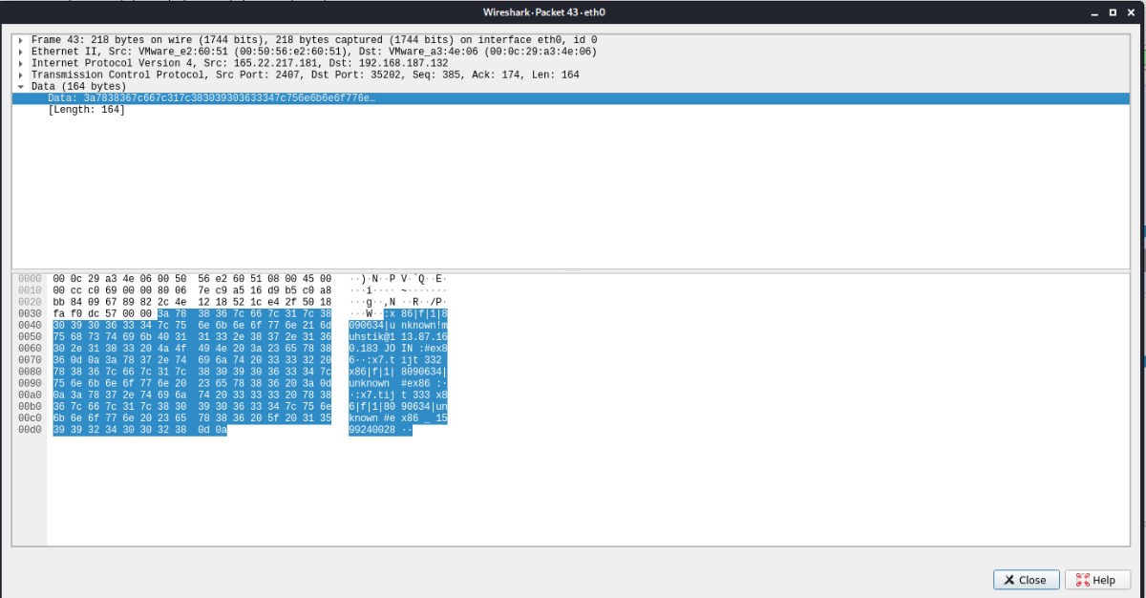Image resolution: width=1146 pixels, height=598 pixels.
Task: Click ASCII text 'known #e x86 _ 15'
Action: (x=399, y=418)
